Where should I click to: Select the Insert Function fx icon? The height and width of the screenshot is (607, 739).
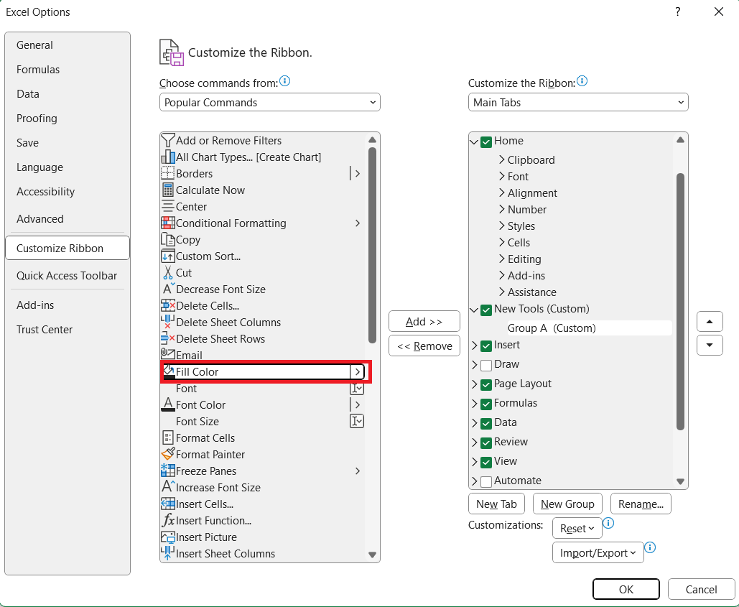(x=168, y=520)
